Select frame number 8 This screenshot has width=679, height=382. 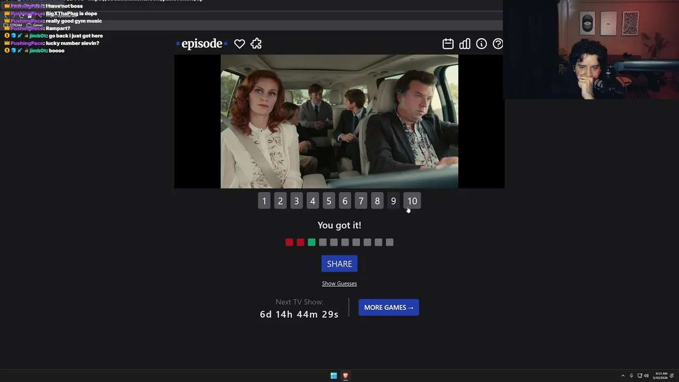(x=377, y=201)
